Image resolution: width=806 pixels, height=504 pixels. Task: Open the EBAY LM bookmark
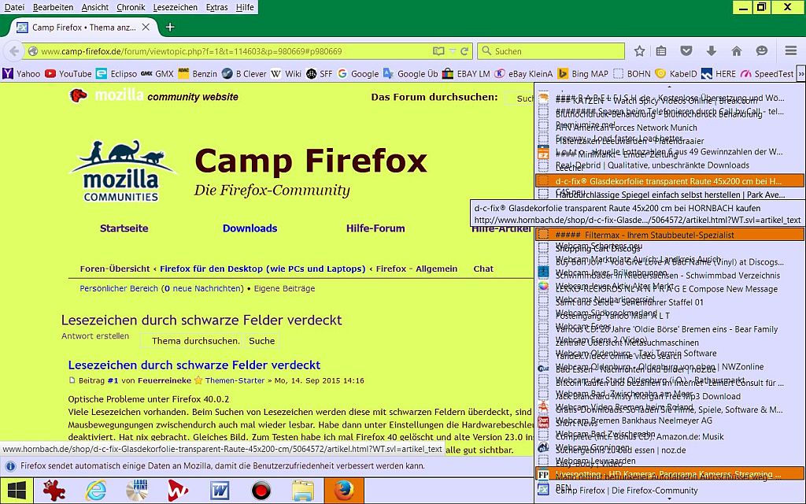[466, 73]
